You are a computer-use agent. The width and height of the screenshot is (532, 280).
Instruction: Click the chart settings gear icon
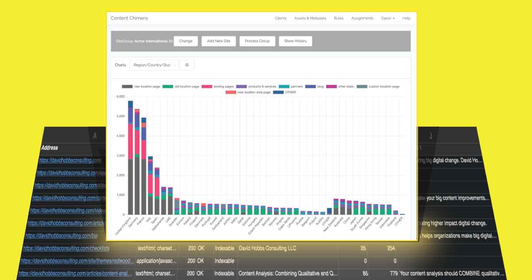coord(187,65)
